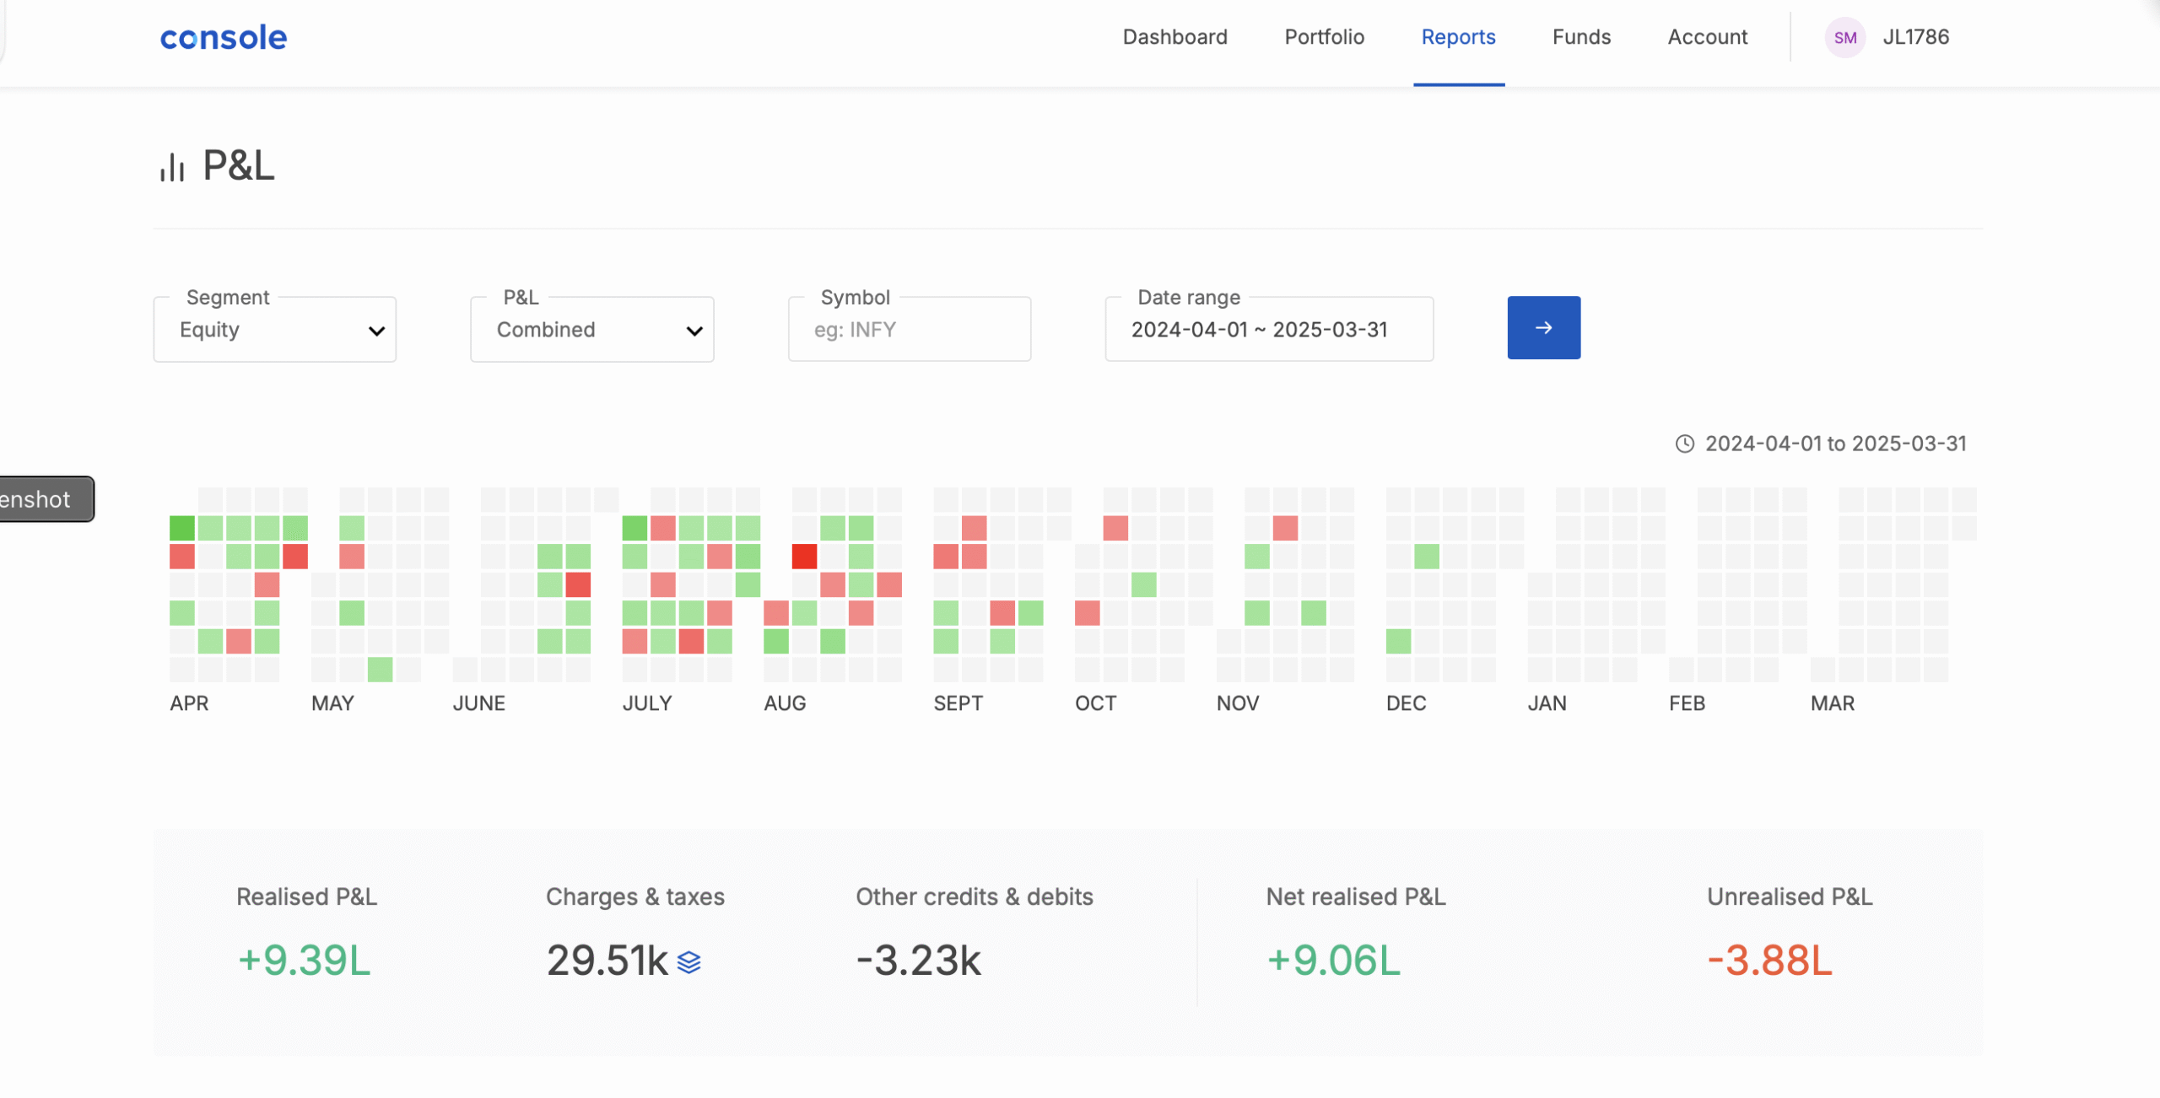The width and height of the screenshot is (2160, 1098).
Task: Click the dark green first April heatmap cell
Action: click(182, 529)
